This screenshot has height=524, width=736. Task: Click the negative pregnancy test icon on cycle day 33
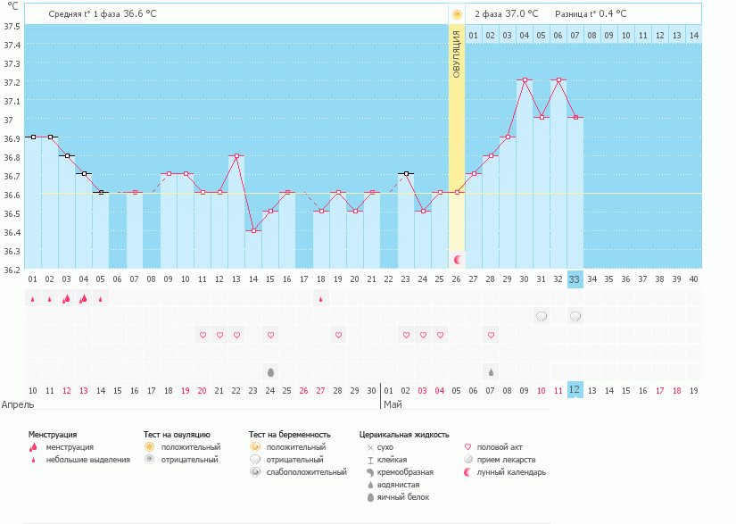coord(575,316)
